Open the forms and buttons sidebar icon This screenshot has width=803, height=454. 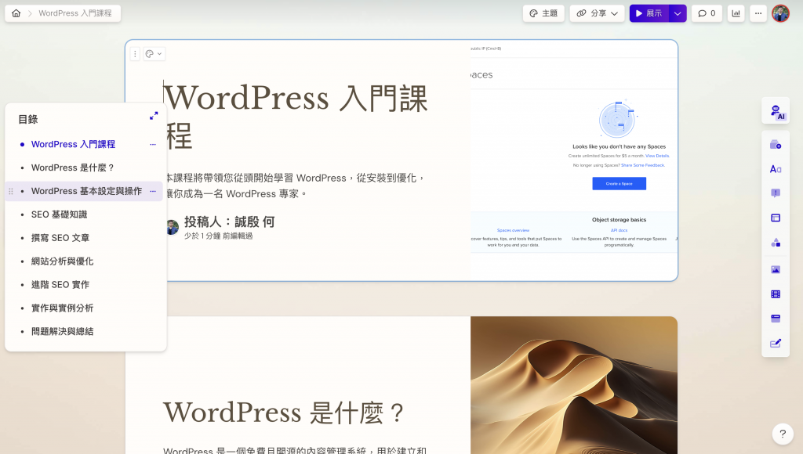(776, 343)
